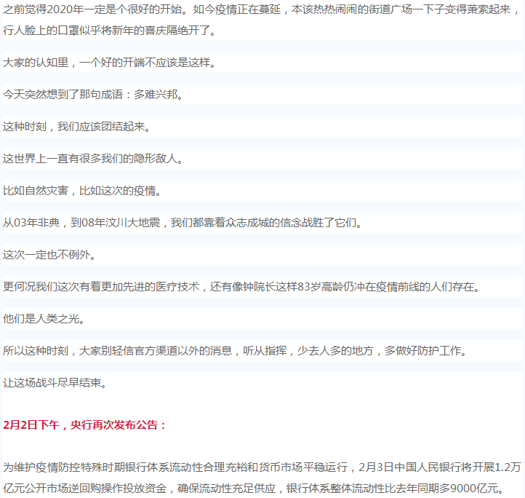
Task: Click the sentence starting '所以这种时刻'
Action: 235,350
